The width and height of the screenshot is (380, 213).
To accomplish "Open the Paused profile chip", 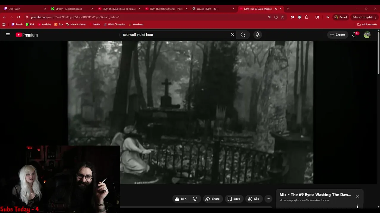I will 341,17.
